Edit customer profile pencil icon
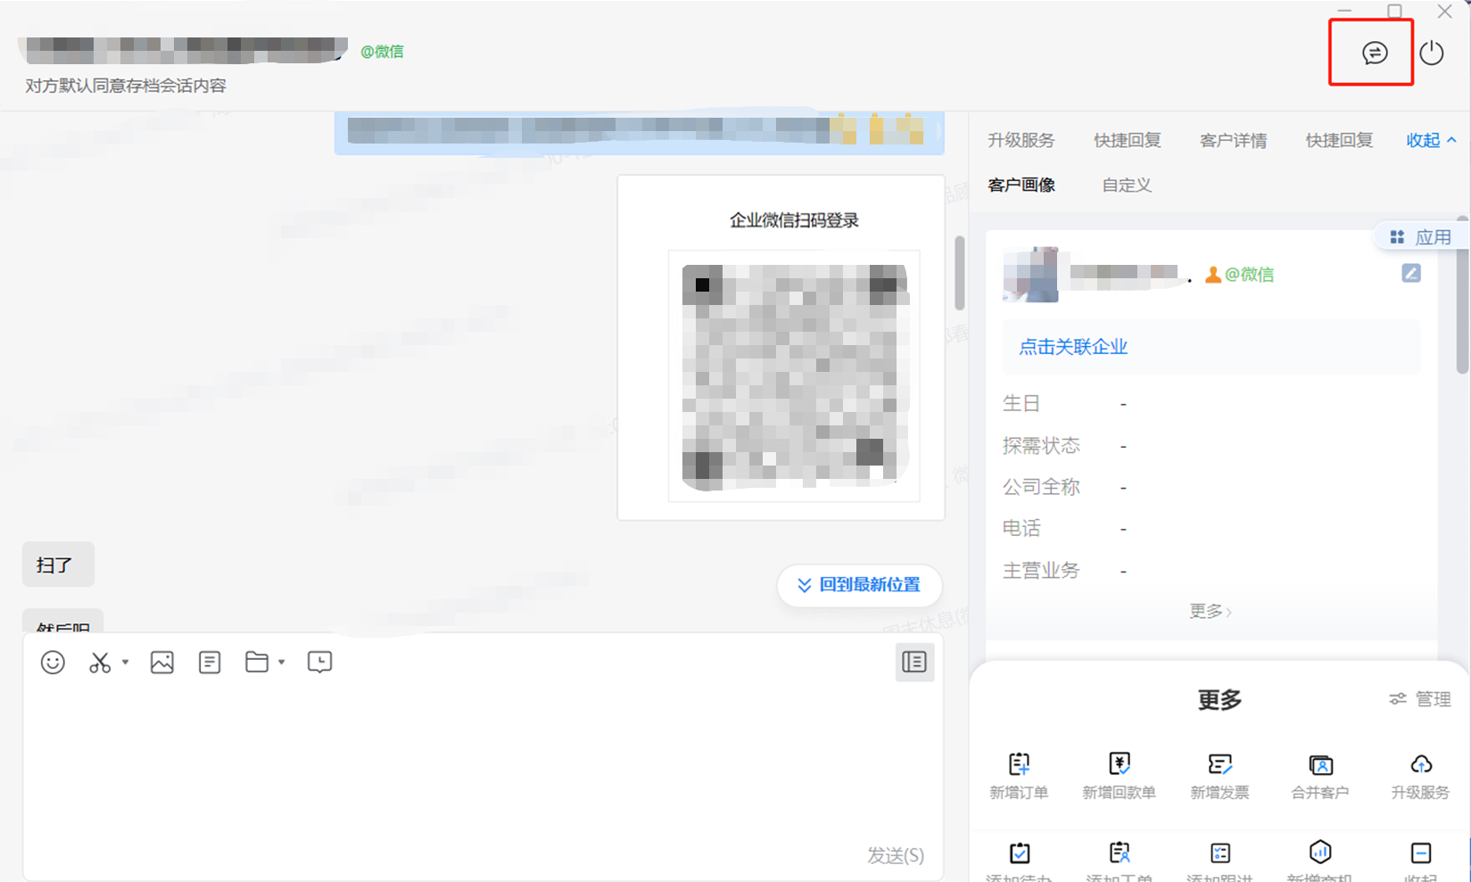The image size is (1471, 882). 1410,273
